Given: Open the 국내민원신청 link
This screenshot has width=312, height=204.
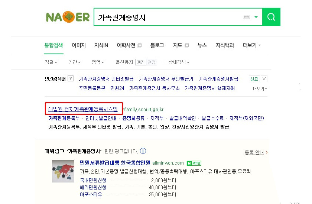Looking at the screenshot, I should (x=93, y=180).
